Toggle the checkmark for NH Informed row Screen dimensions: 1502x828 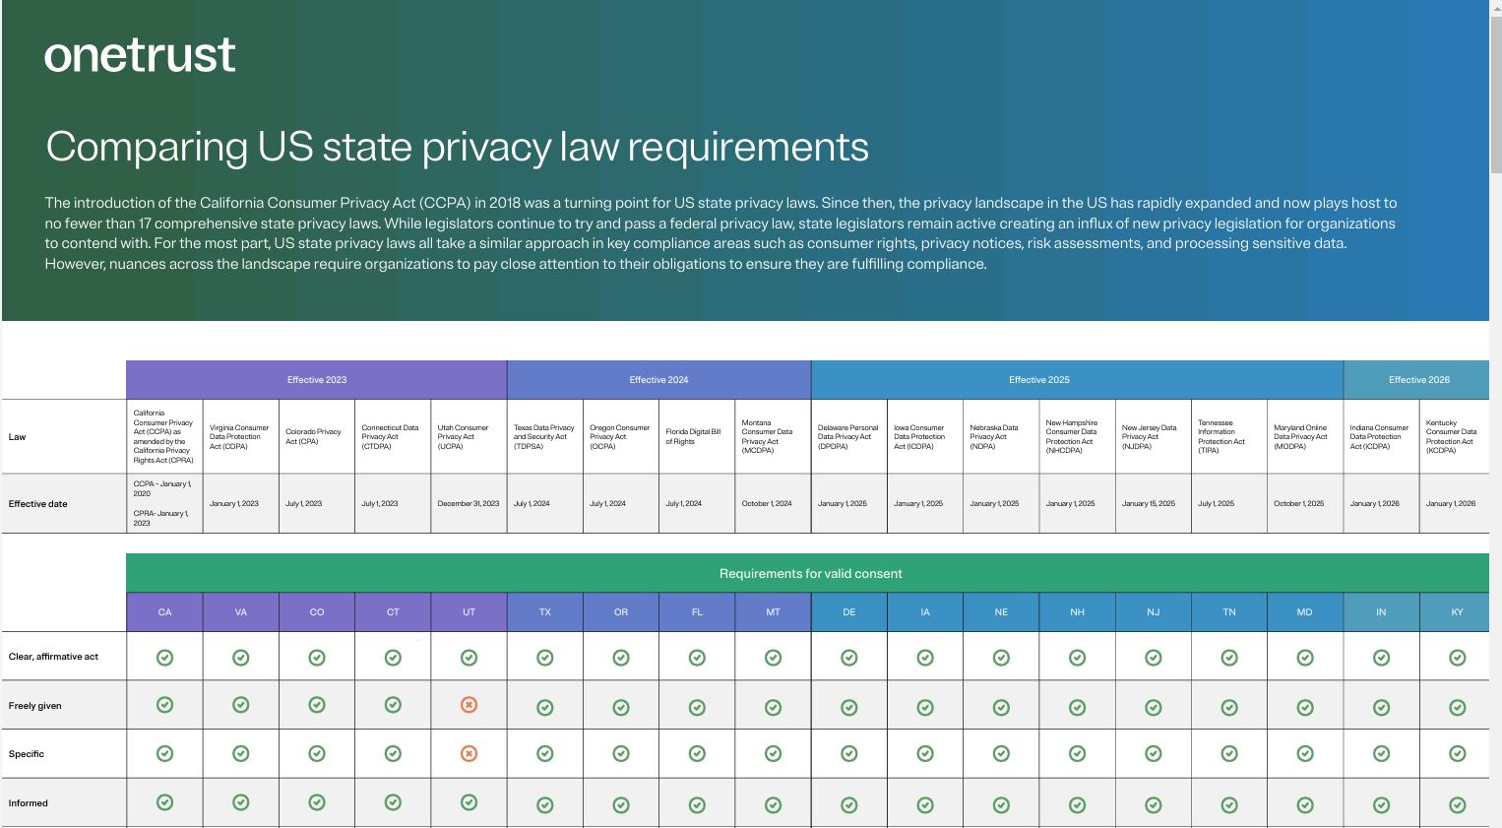point(1077,802)
